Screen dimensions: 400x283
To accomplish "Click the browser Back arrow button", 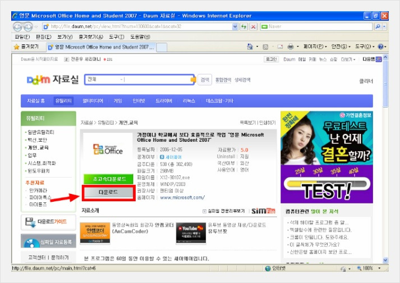I will (x=18, y=26).
